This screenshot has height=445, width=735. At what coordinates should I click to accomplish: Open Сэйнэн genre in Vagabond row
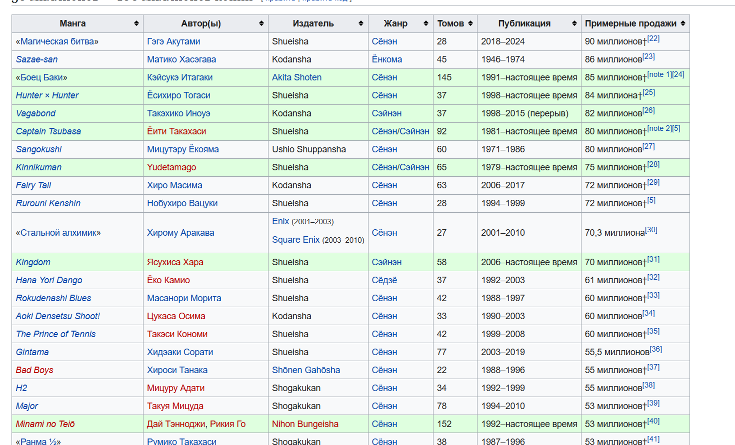[x=386, y=113]
